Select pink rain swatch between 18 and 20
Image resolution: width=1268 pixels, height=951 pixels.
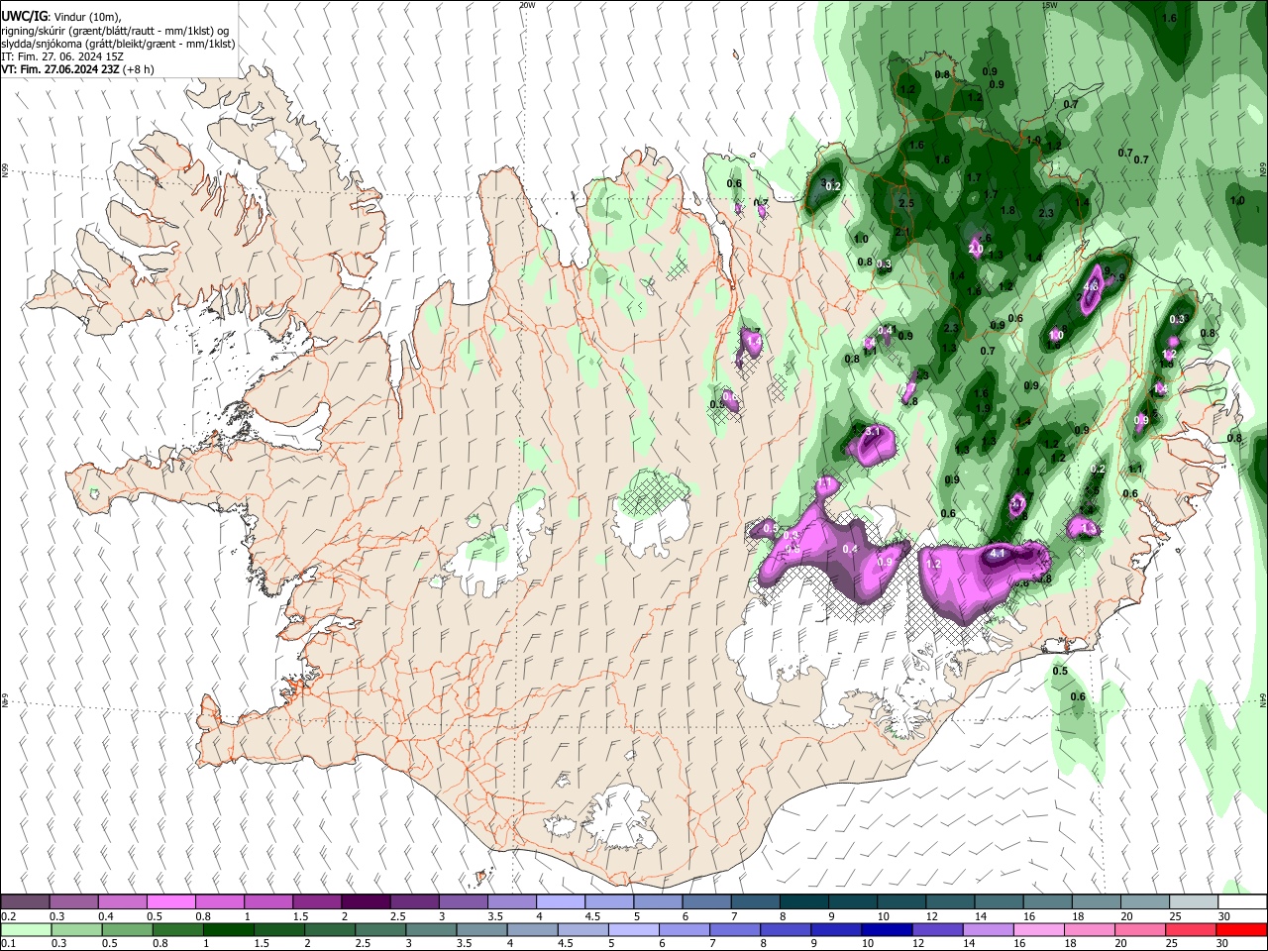click(x=1088, y=929)
